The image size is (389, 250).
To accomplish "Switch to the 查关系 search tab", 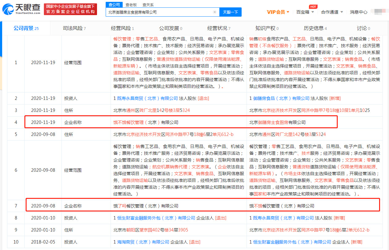I will (x=148, y=5).
